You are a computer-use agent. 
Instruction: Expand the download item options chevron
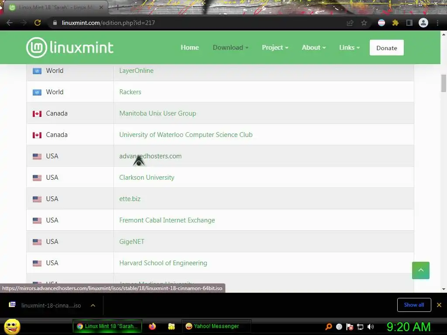click(x=93, y=305)
